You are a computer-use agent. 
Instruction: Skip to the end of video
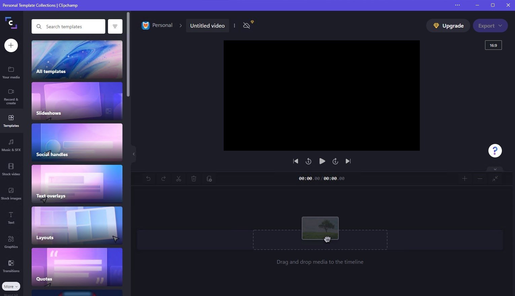348,161
